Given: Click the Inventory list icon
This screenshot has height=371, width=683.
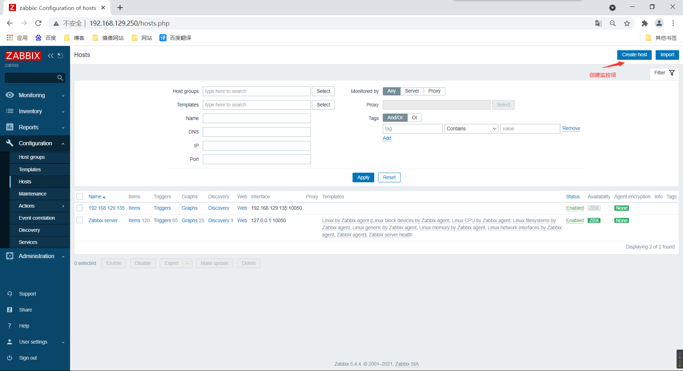Looking at the screenshot, I should (10, 111).
